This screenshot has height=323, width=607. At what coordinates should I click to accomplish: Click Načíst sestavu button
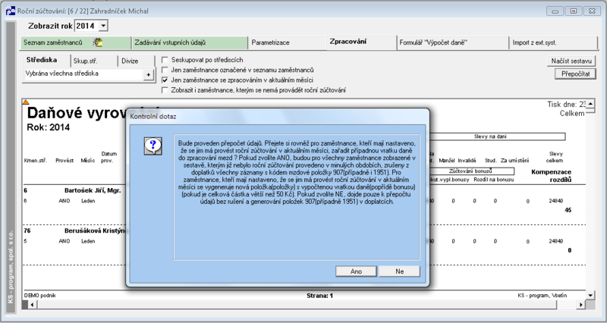coord(571,61)
